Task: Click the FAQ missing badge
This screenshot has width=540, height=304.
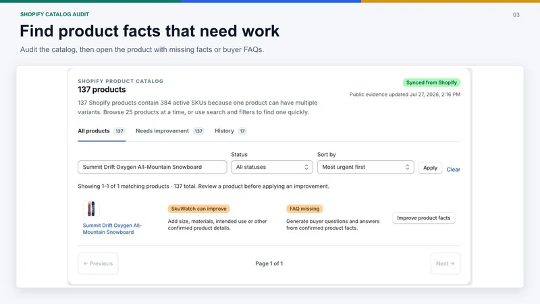Action: click(304, 209)
